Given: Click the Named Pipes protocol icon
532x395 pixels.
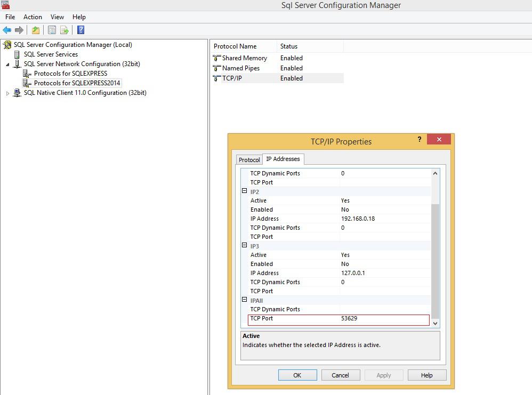Looking at the screenshot, I should click(x=216, y=68).
